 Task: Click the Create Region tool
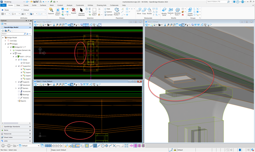[x=190, y=12]
